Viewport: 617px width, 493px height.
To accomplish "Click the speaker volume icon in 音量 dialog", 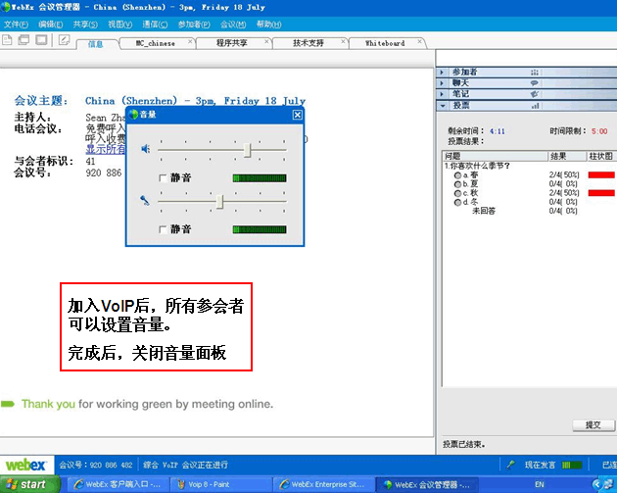I will click(x=146, y=149).
